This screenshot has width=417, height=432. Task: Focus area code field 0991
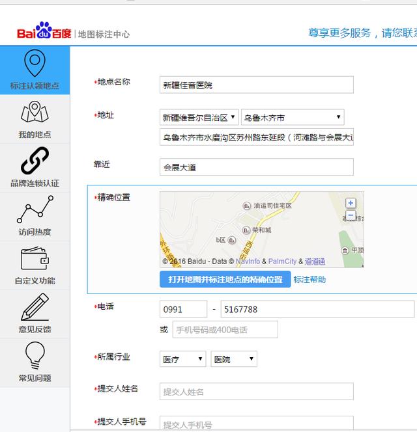point(183,309)
